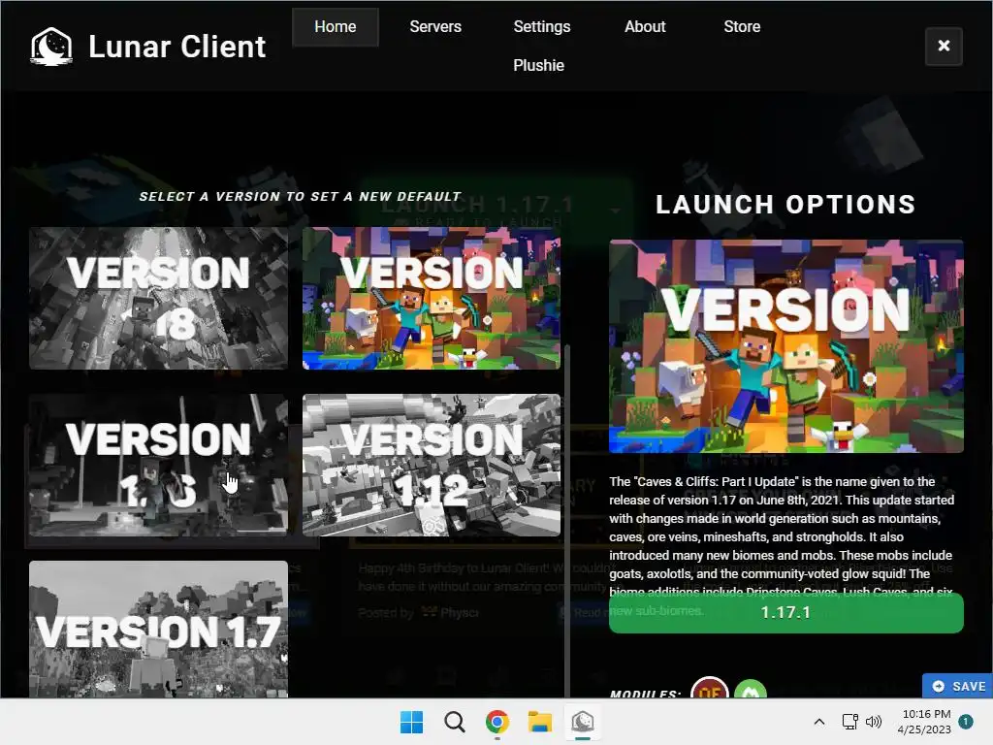Open the green 1.17.1 subversion selector
Viewport: 993px width, 745px height.
[x=785, y=613]
